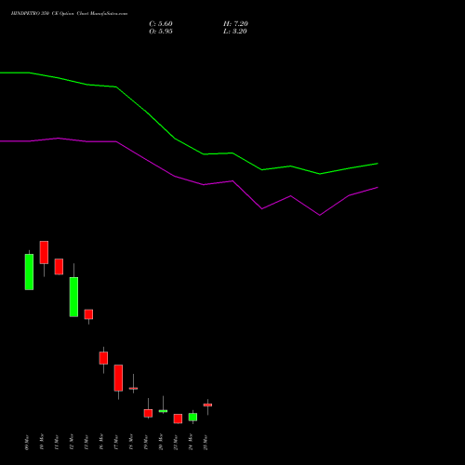Select the small red candle above 13 Mar
The width and height of the screenshot is (465, 465).
88,314
